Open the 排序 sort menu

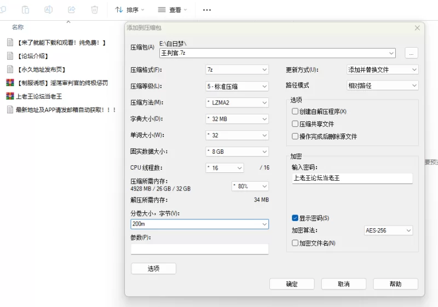point(130,10)
